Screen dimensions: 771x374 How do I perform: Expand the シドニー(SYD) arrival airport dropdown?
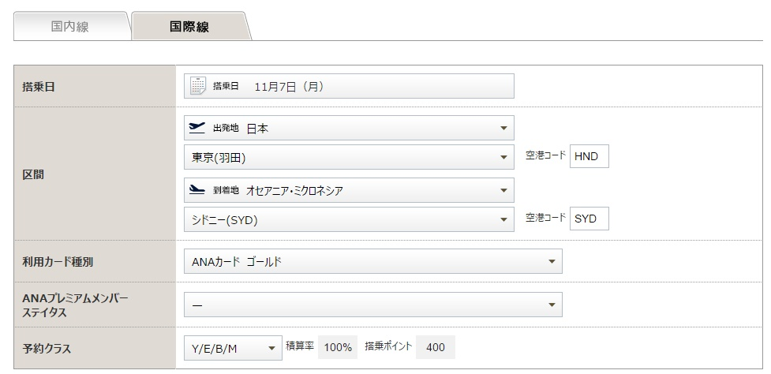(349, 219)
